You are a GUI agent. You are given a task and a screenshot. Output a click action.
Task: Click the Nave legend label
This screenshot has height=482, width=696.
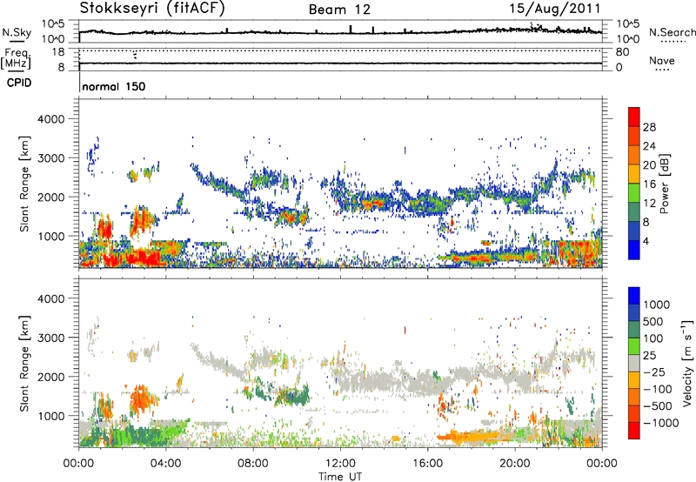[662, 60]
